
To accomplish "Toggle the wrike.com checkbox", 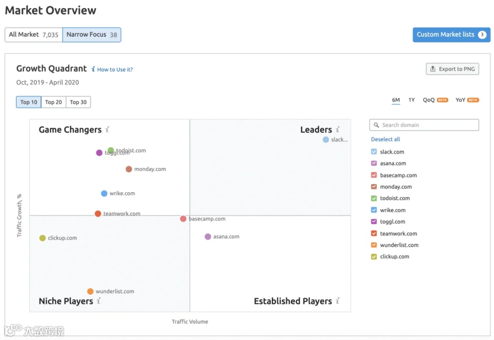I will [374, 210].
